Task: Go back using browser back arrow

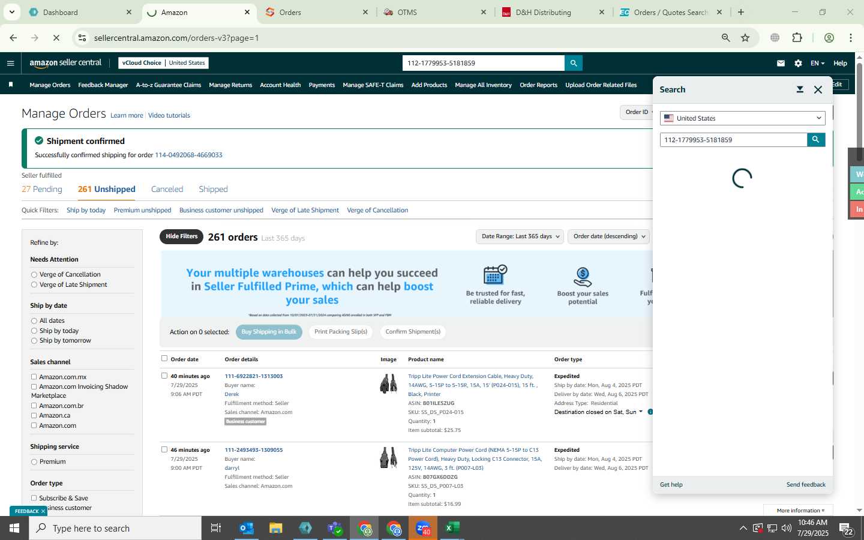Action: point(13,38)
